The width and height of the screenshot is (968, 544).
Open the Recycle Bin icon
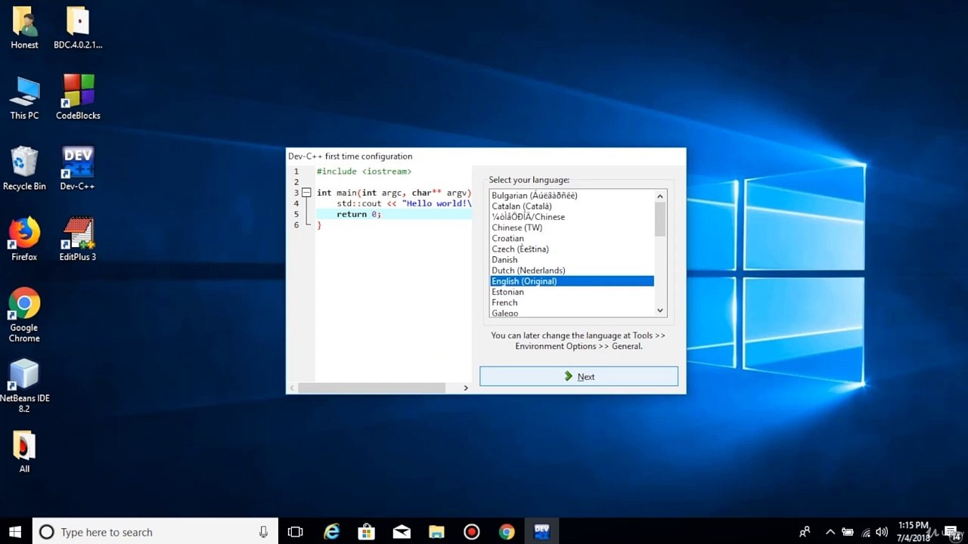coord(24,168)
